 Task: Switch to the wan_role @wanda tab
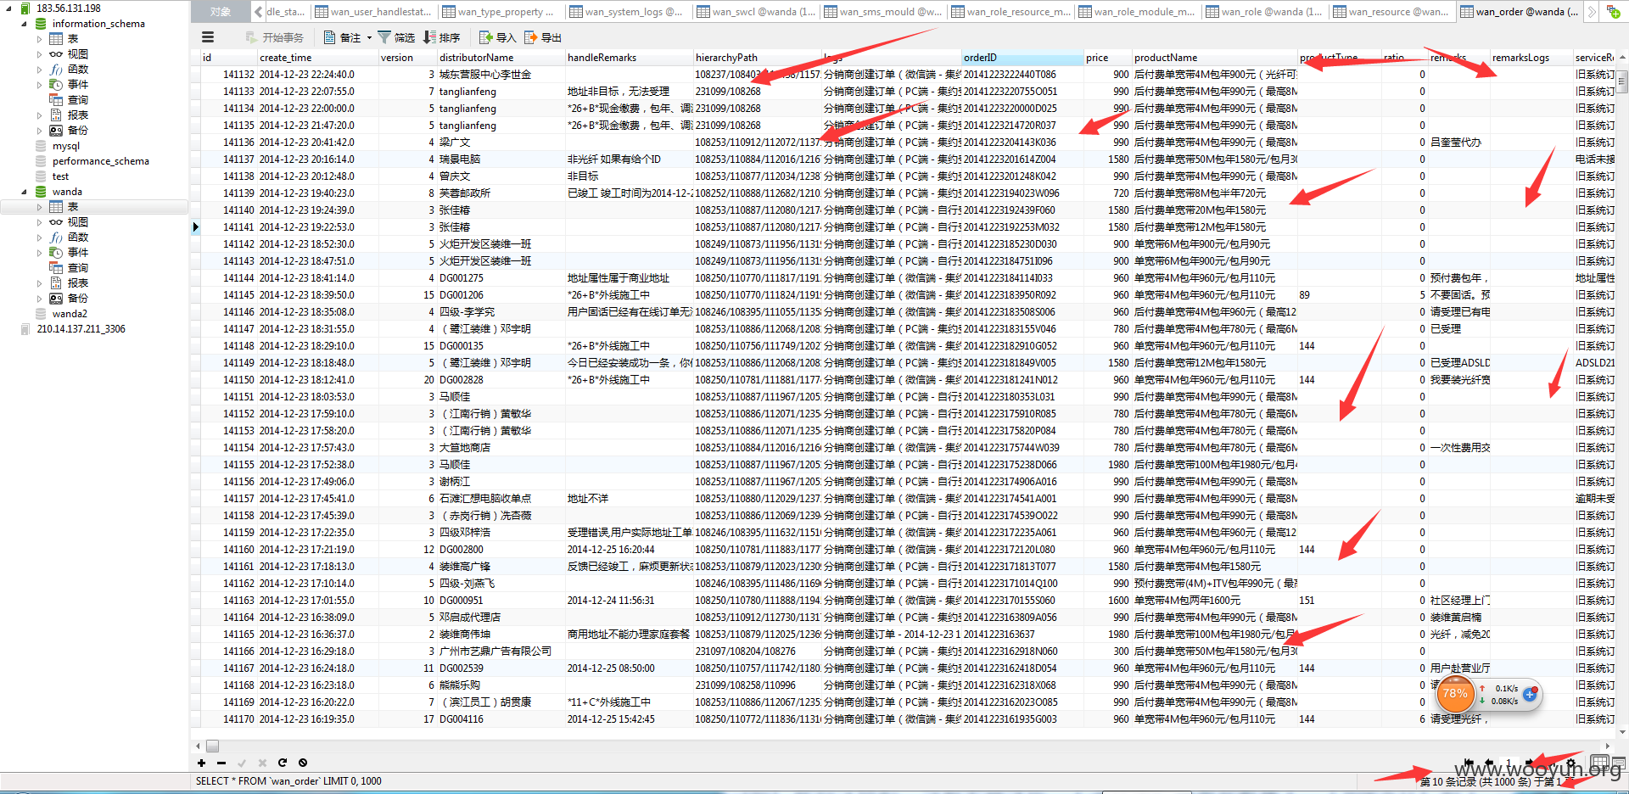[x=1263, y=12]
